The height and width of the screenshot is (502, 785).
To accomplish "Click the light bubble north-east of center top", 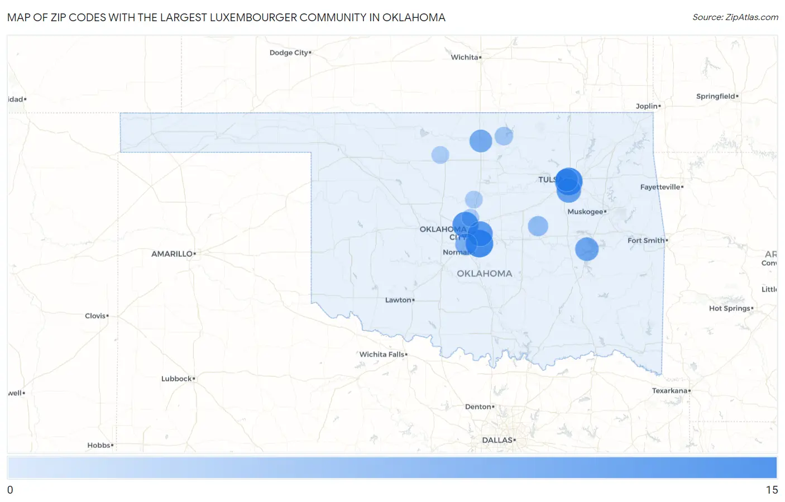I will tap(504, 136).
